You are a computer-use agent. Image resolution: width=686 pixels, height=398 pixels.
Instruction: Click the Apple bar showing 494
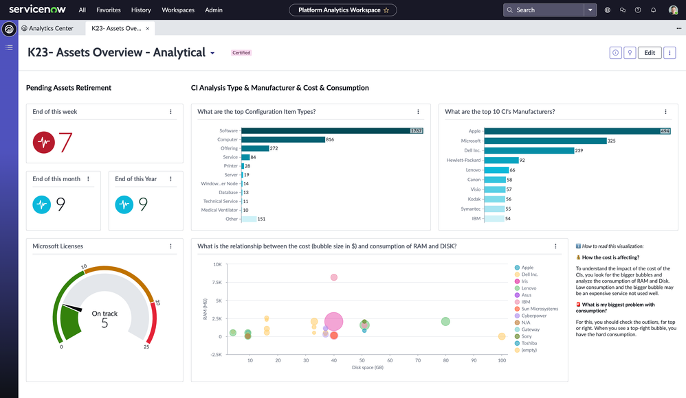click(577, 131)
